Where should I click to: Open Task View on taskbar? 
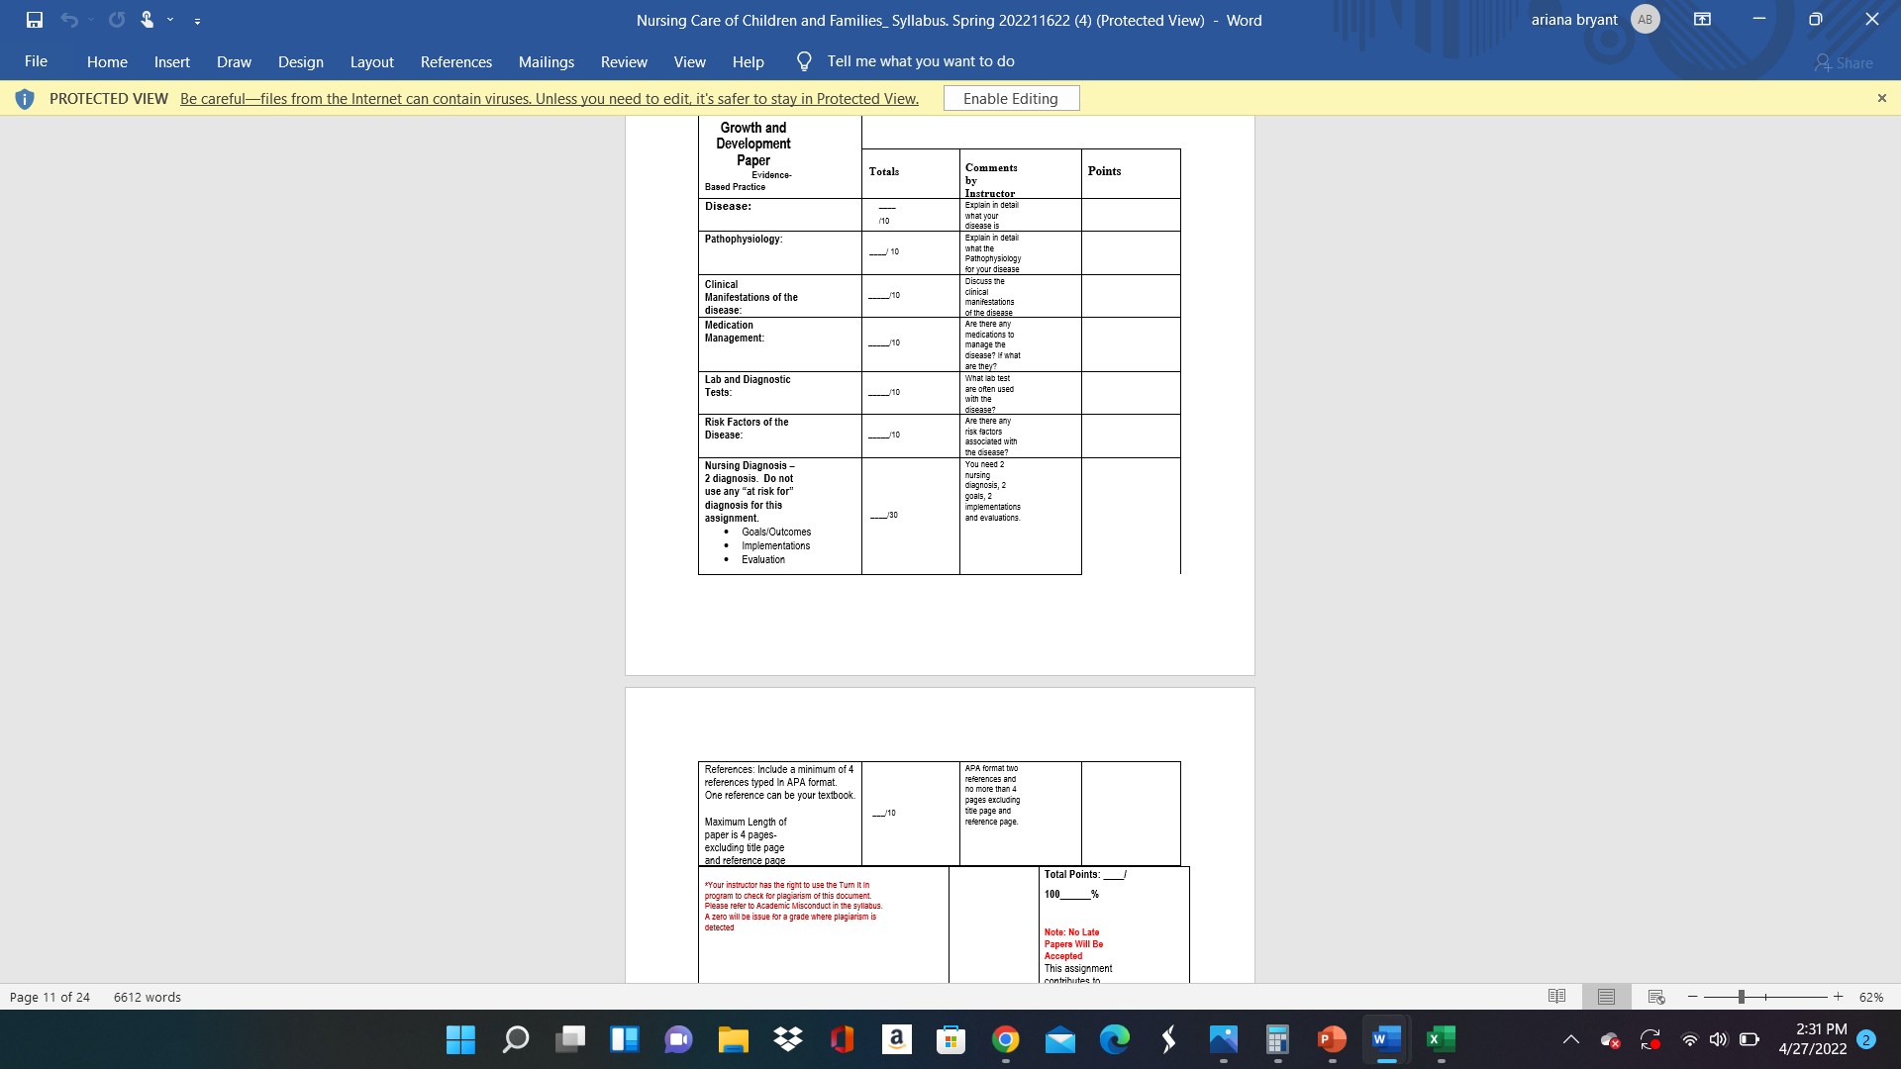tap(569, 1039)
